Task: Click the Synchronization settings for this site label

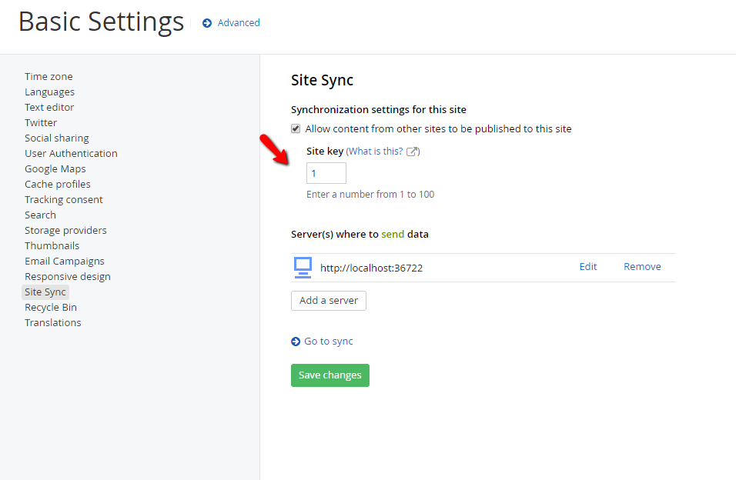Action: (379, 110)
